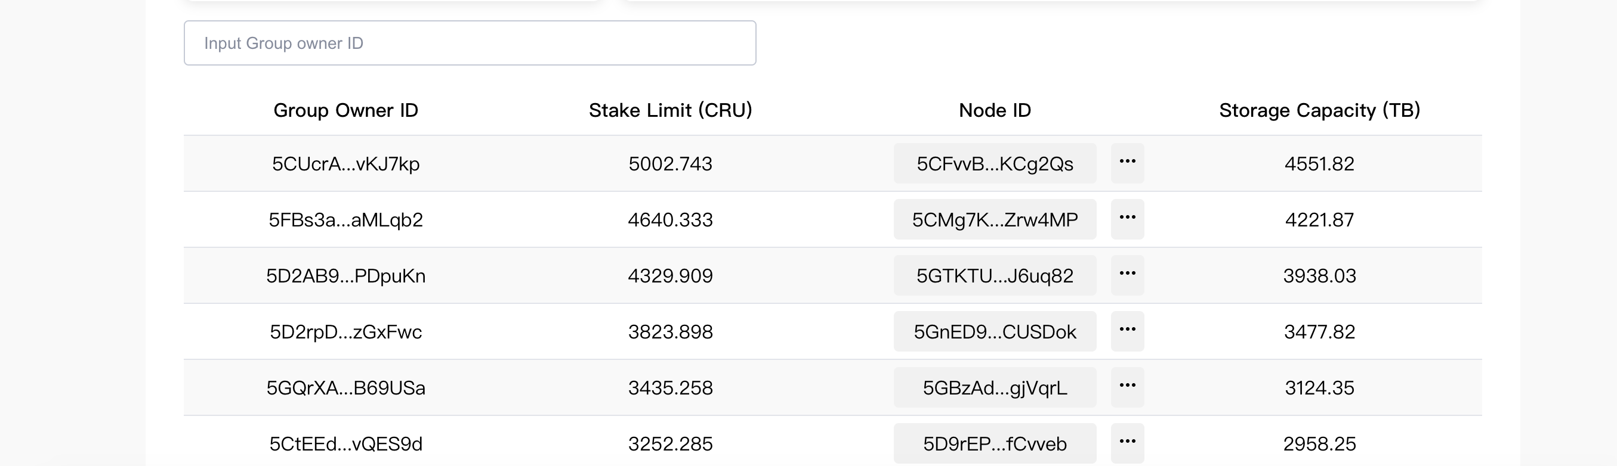Select node ID chip 5CMg7K...Zrw4MP
1617x466 pixels.
pyautogui.click(x=995, y=219)
